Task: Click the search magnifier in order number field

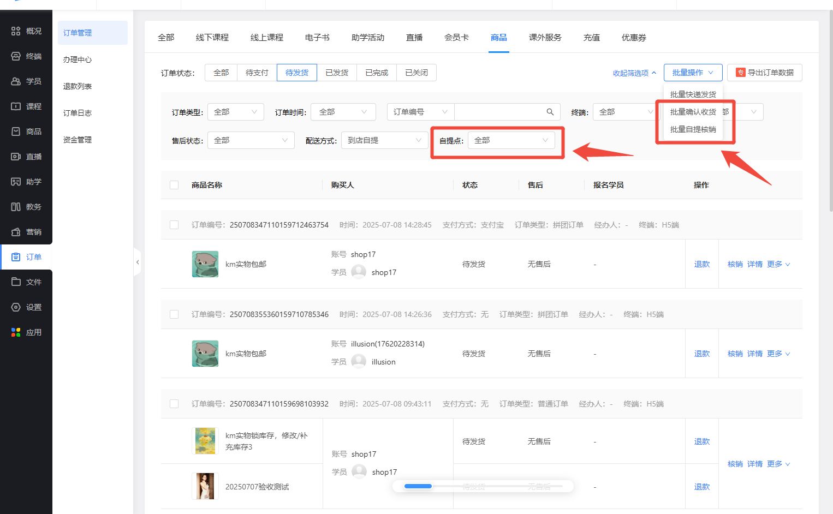Action: click(x=550, y=112)
